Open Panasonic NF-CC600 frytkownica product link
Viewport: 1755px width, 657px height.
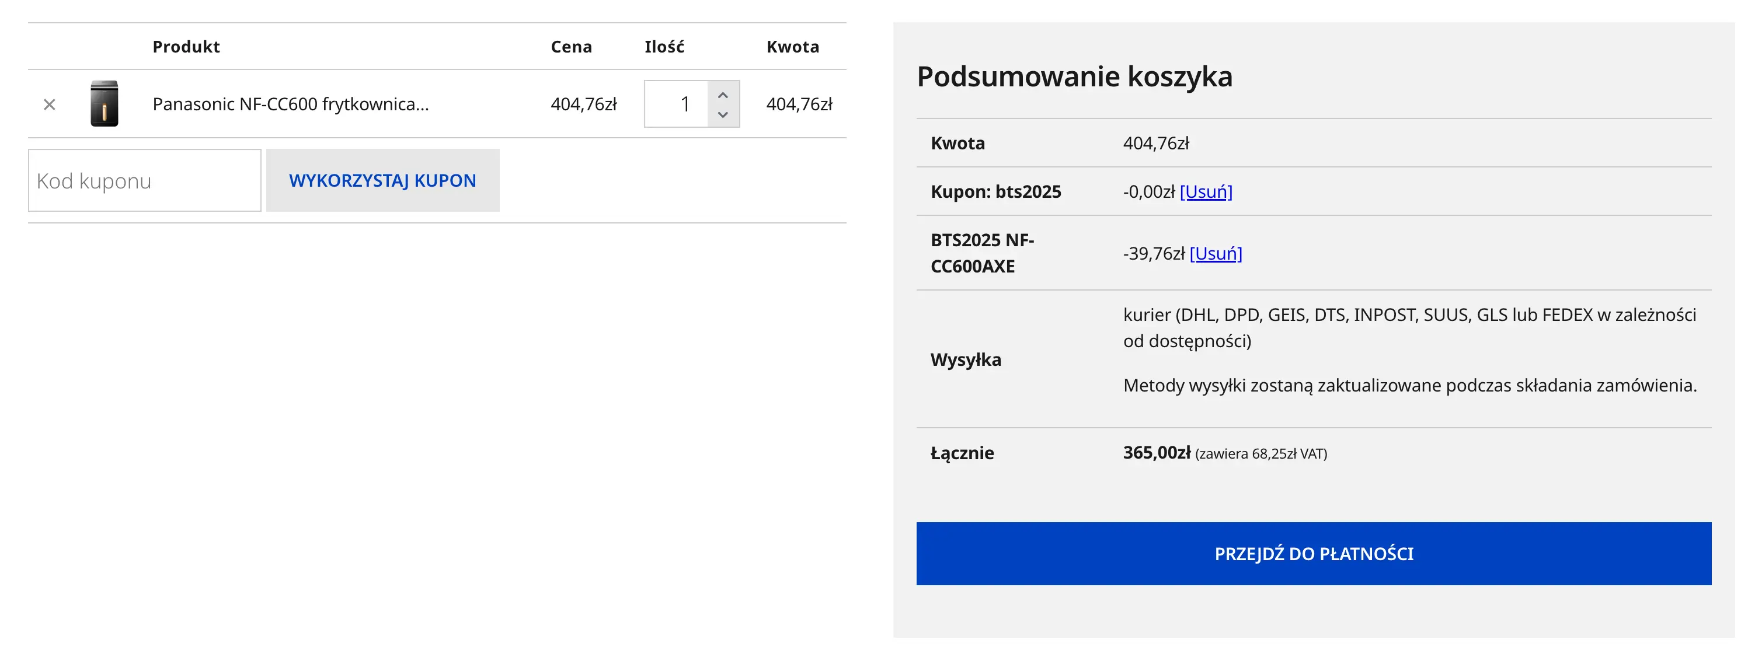pos(290,104)
